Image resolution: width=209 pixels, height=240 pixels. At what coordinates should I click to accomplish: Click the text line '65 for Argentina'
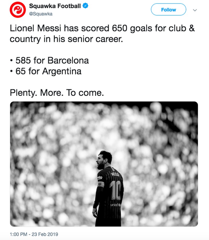tap(48, 71)
